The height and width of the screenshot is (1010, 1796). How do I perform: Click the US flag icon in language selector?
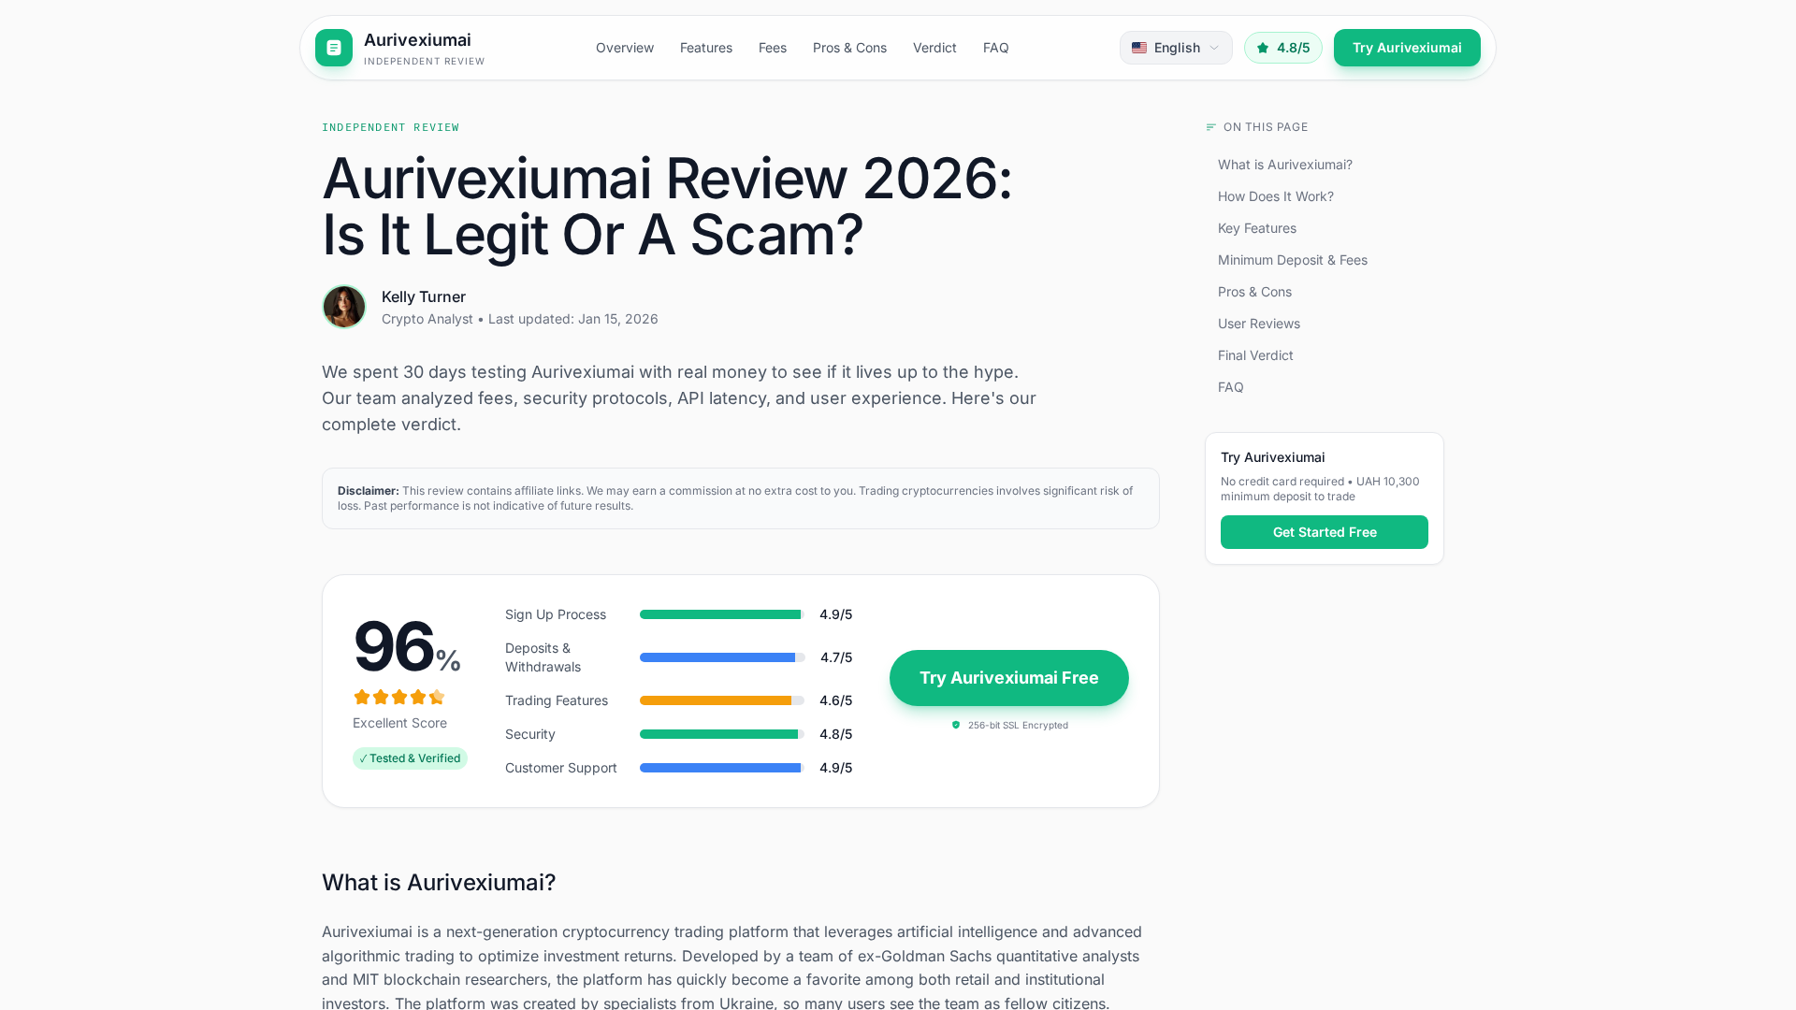[1139, 48]
